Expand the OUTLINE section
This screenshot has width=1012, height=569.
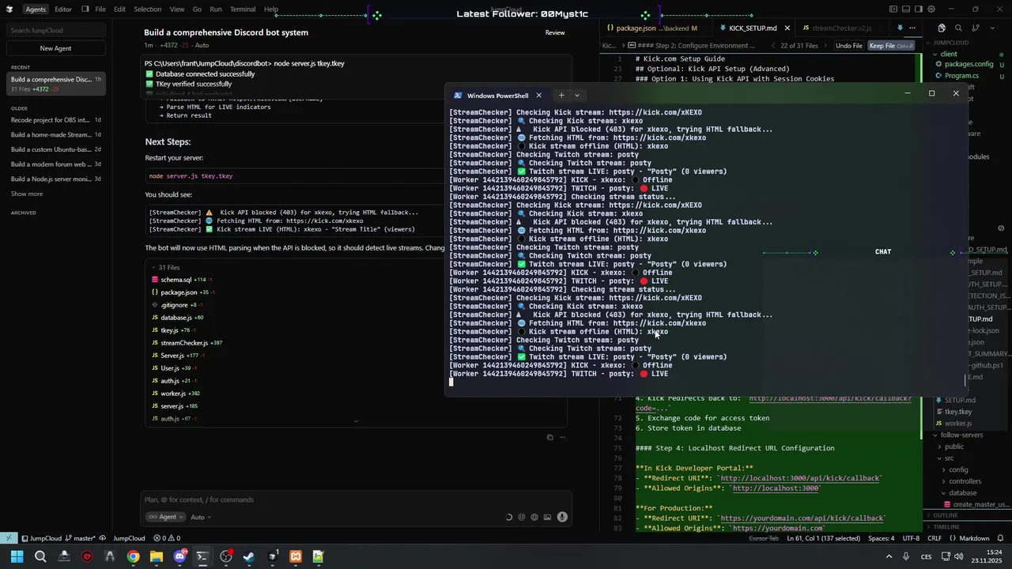pos(945,515)
